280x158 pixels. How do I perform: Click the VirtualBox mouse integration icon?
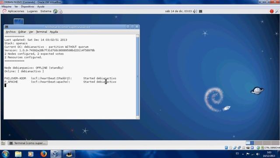click(258, 147)
